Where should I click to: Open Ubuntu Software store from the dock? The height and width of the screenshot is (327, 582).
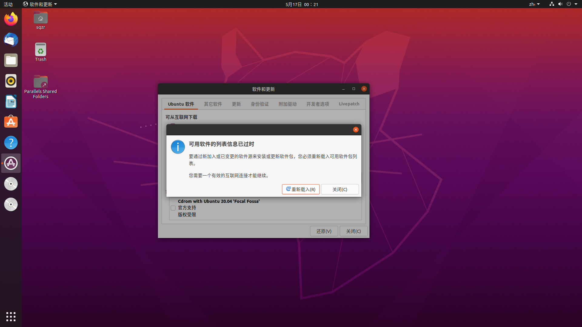pos(11,122)
